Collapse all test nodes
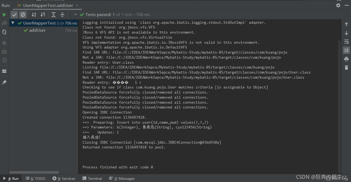 pyautogui.click(x=62, y=15)
